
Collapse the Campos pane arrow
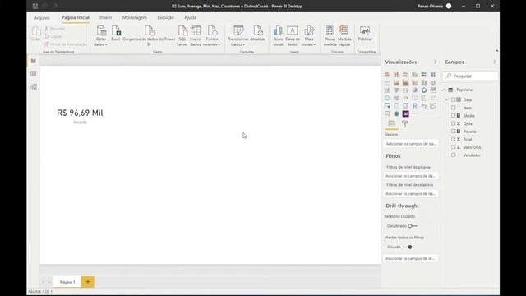click(x=495, y=62)
